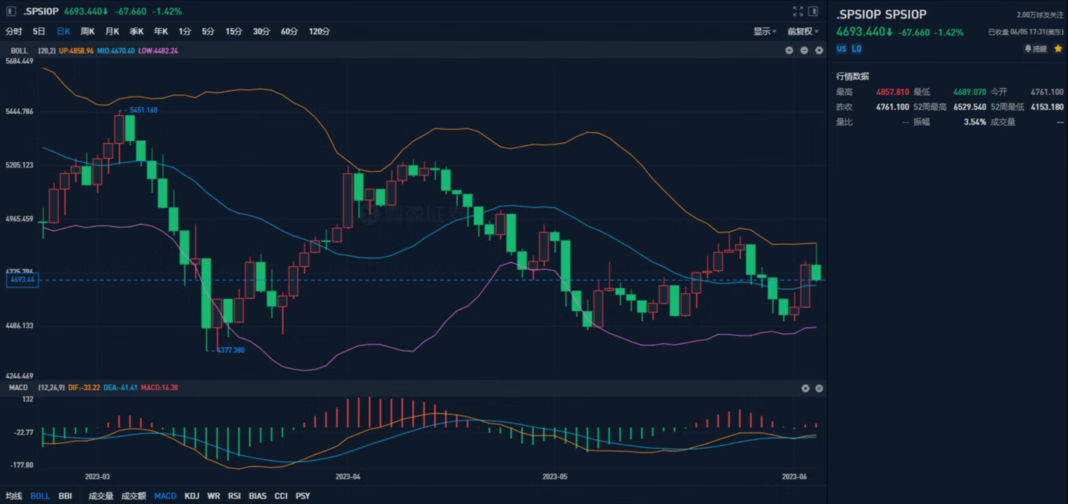This screenshot has width=1068, height=504.
Task: Expand the 显示 display dropdown
Action: pos(764,31)
